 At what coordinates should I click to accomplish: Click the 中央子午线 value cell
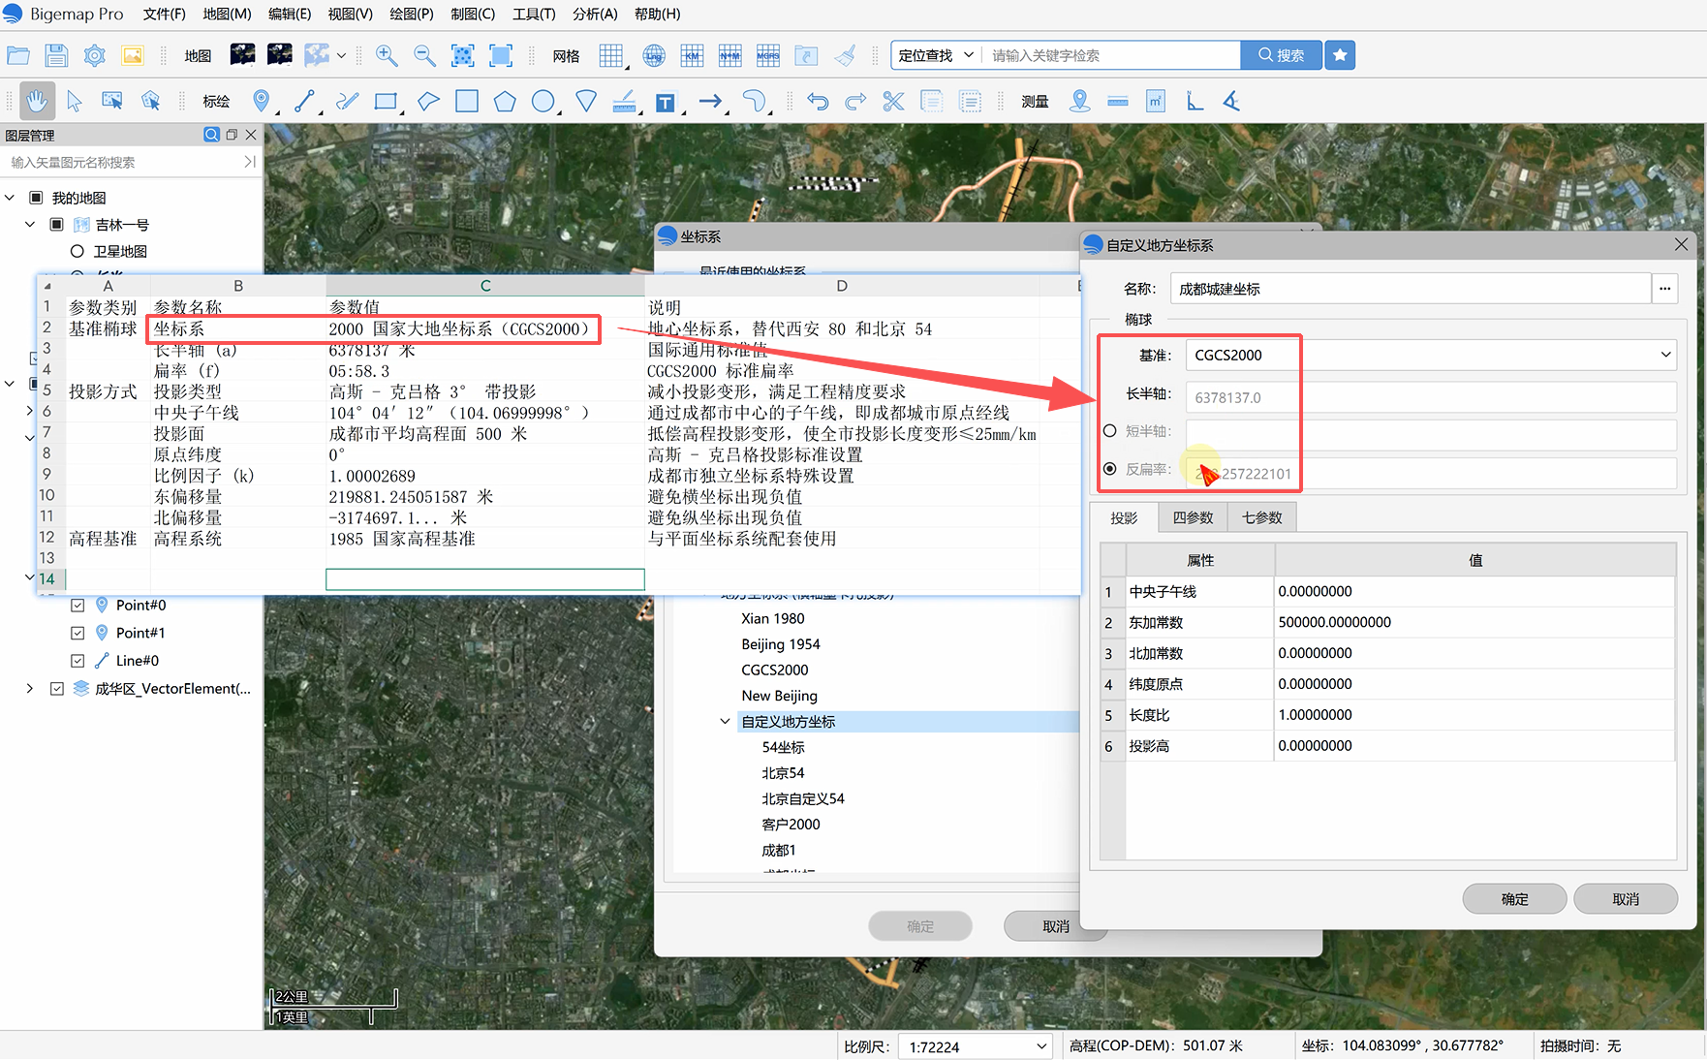coord(1474,592)
